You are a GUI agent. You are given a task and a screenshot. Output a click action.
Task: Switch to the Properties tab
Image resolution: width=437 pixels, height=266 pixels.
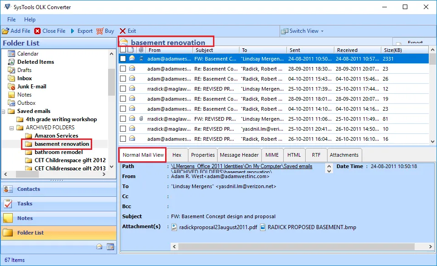203,155
